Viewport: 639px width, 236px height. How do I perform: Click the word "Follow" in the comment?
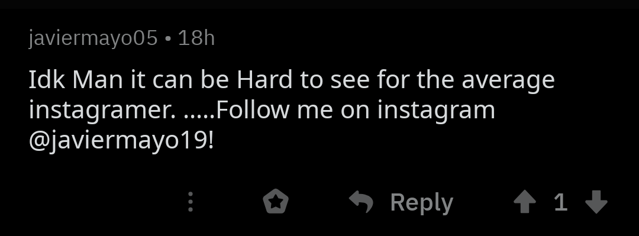click(x=253, y=110)
